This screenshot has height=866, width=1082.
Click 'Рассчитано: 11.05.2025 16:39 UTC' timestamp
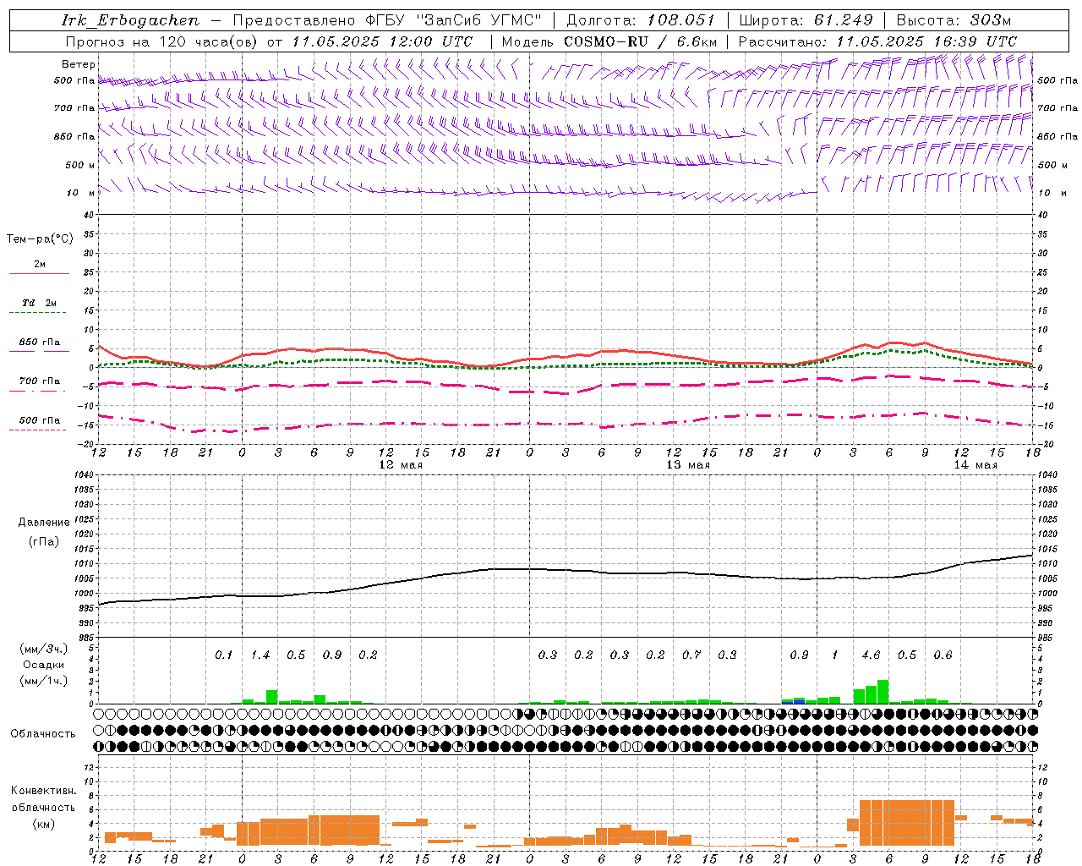tap(877, 41)
